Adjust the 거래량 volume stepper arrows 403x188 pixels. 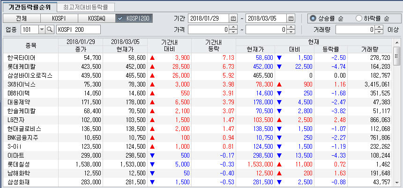(x=379, y=30)
